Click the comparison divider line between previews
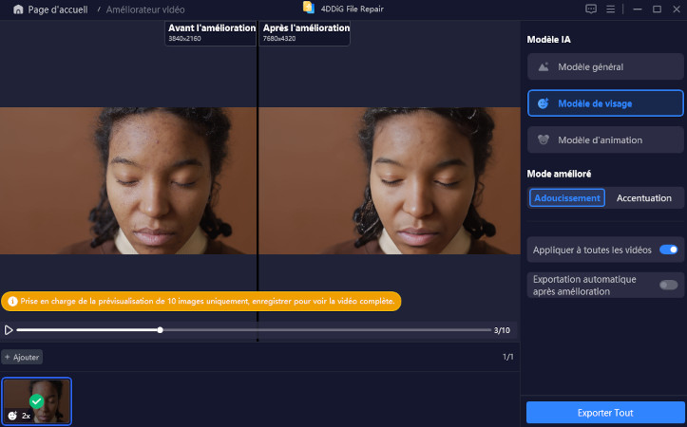Screen dimensions: 687x427 pyautogui.click(x=258, y=180)
